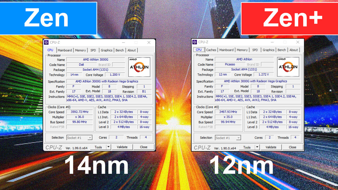The width and height of the screenshot is (338, 190).
Task: Click the Level 3 4 MBytes value in left window
Action: click(124, 127)
